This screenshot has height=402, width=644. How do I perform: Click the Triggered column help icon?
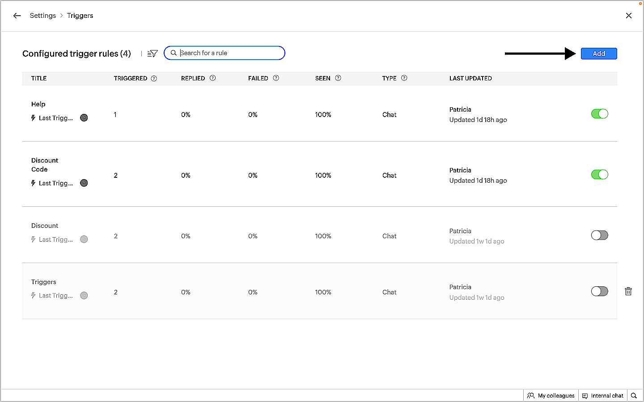tap(154, 78)
